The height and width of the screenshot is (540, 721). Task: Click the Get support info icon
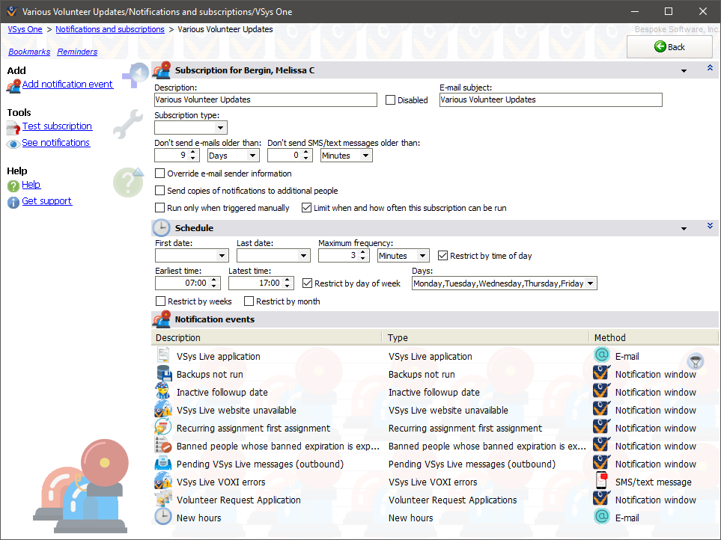coord(13,202)
